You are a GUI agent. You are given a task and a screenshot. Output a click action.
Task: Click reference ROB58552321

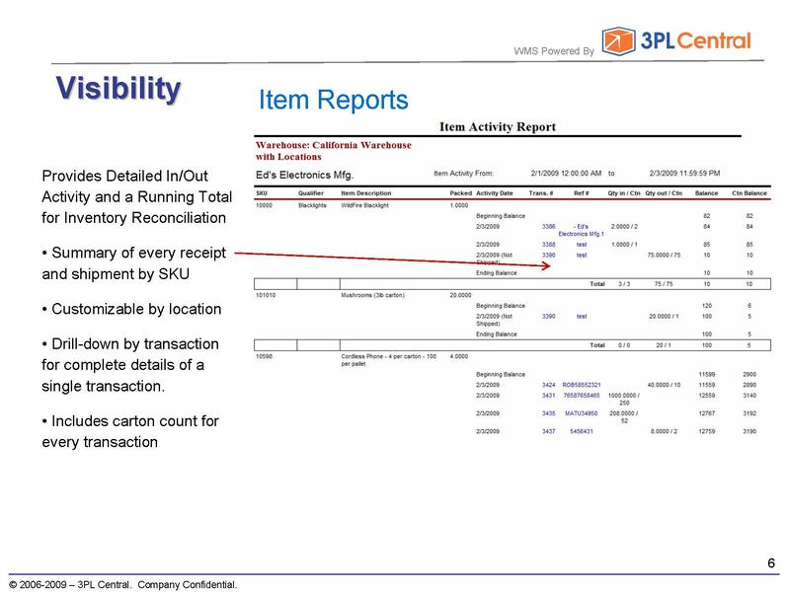582,385
